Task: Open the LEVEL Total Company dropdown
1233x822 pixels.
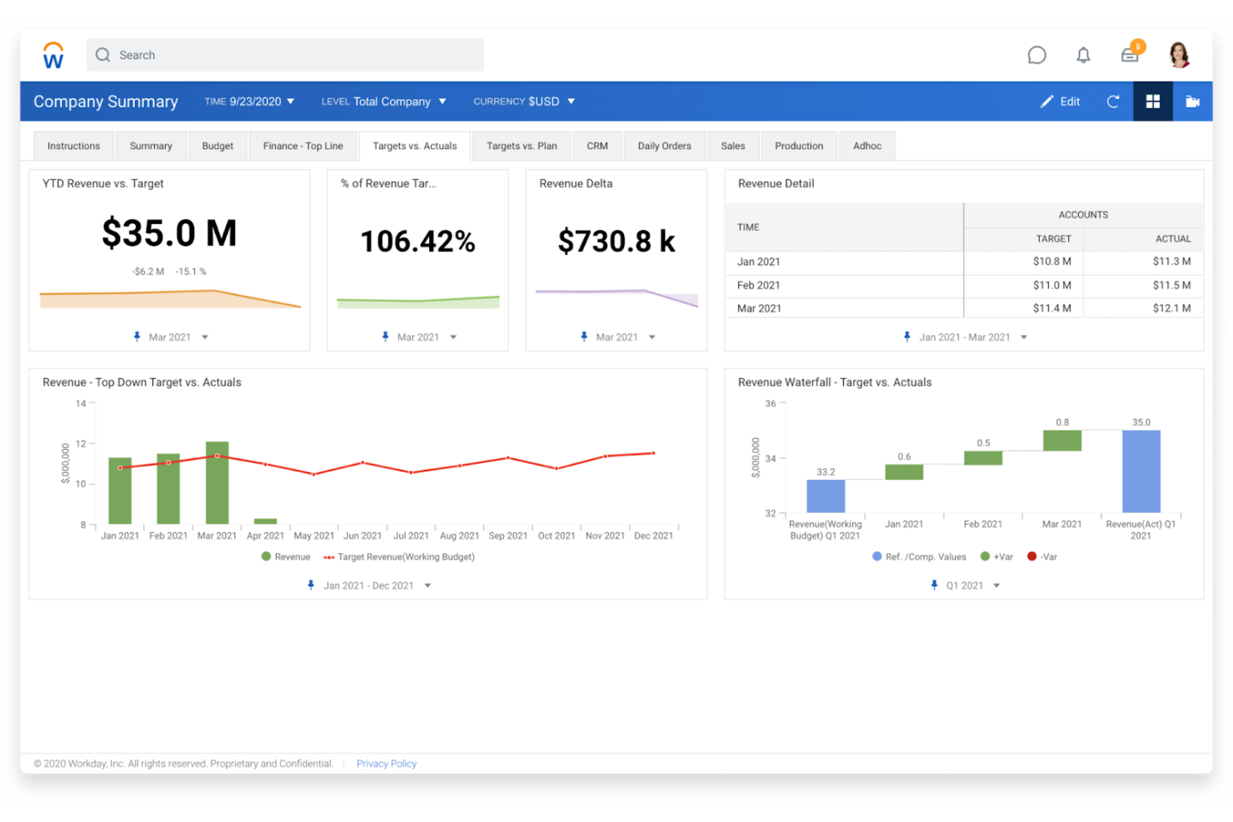Action: point(384,101)
